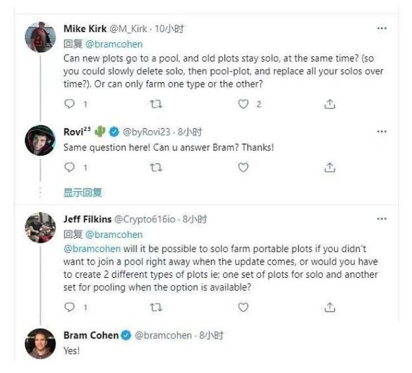Expand hidden replies via 显示回复
Screen dimensions: 412x373
[82, 193]
